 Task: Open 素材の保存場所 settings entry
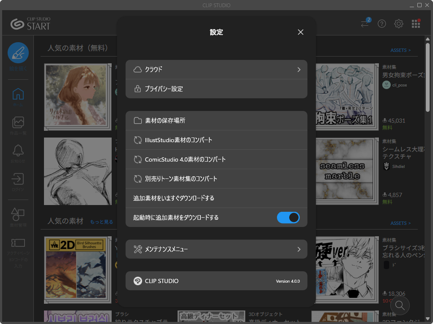[216, 121]
